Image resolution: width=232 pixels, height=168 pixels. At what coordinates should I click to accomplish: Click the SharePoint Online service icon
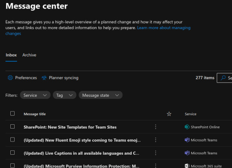(187, 127)
